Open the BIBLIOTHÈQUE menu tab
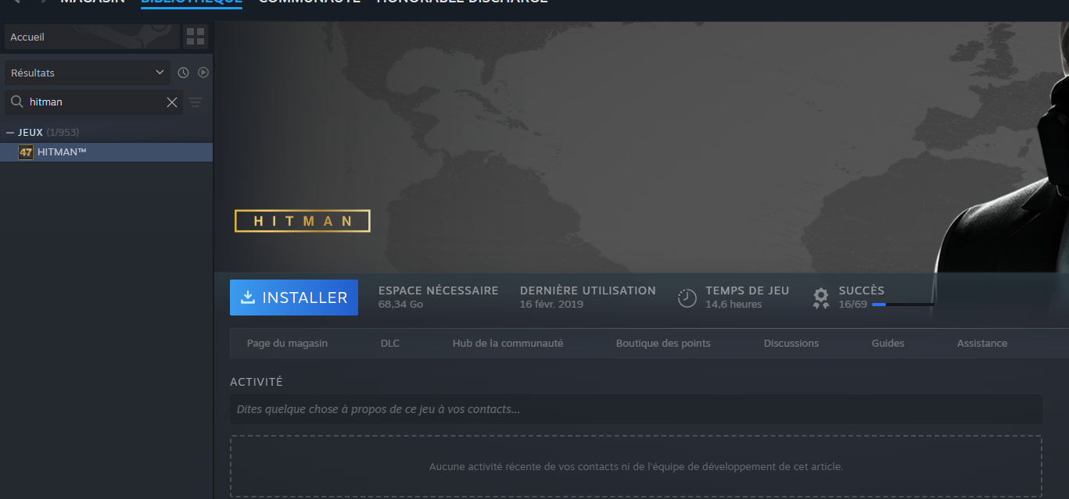Viewport: 1069px width, 499px height. [x=192, y=2]
